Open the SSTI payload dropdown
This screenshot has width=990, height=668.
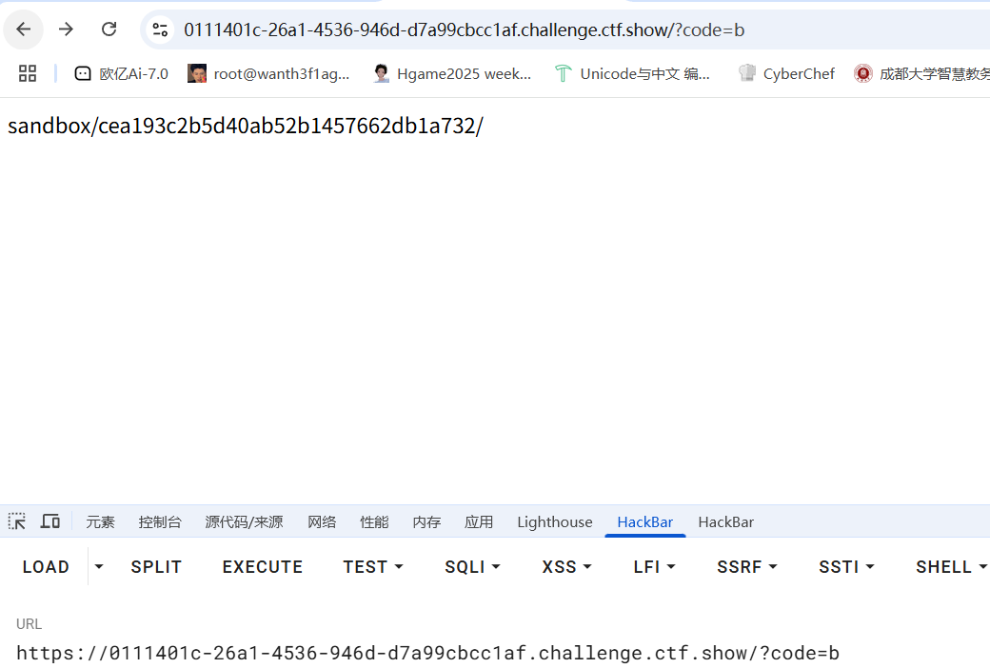click(x=846, y=566)
